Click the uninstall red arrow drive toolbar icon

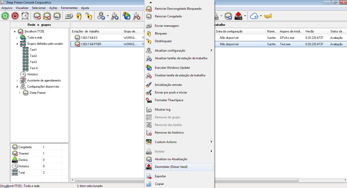[x=238, y=16]
